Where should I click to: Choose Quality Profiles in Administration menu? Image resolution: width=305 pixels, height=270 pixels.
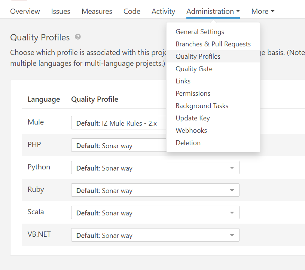coord(213,56)
